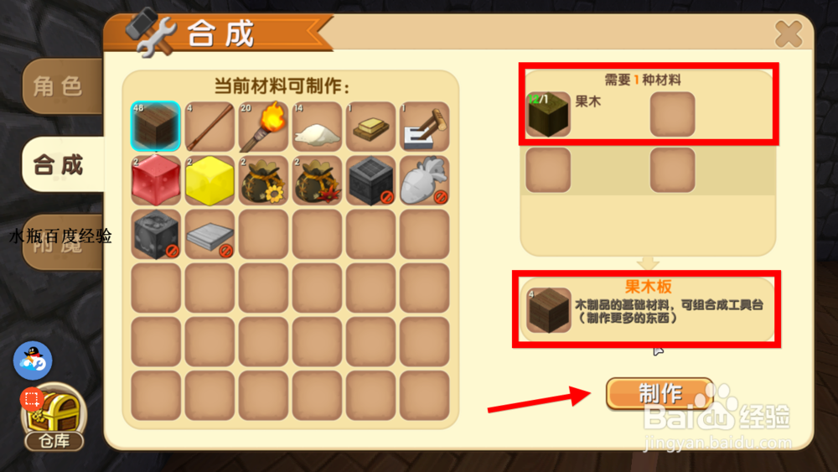Viewport: 838px width, 472px height.
Task: Click the 果木 material slot
Action: tap(548, 114)
